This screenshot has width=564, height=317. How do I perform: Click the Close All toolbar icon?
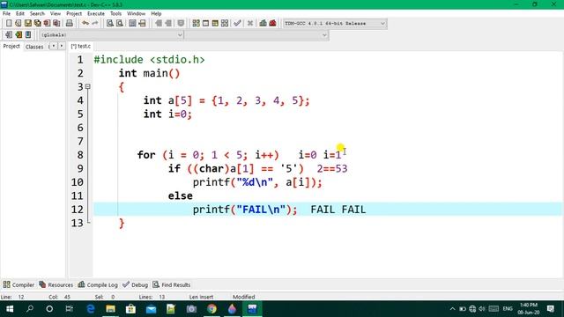56,24
